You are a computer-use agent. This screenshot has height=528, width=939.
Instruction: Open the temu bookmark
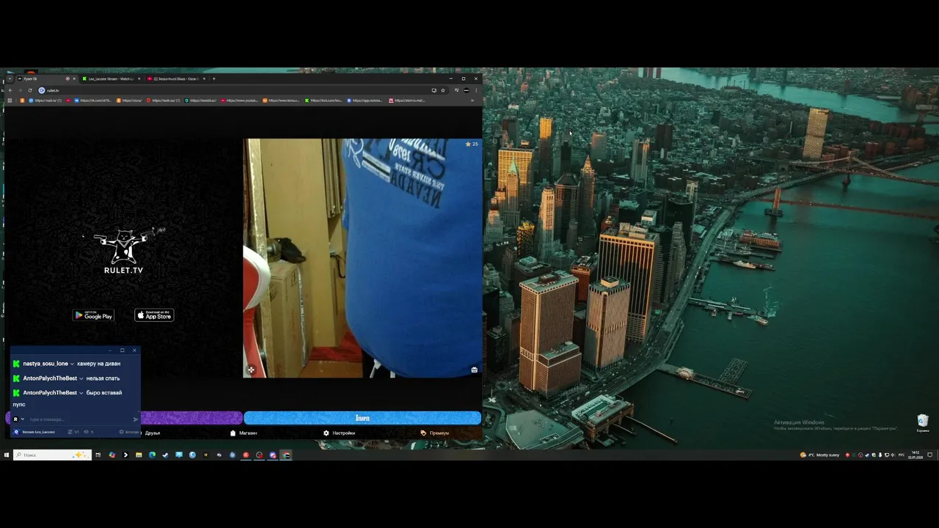tap(282, 100)
